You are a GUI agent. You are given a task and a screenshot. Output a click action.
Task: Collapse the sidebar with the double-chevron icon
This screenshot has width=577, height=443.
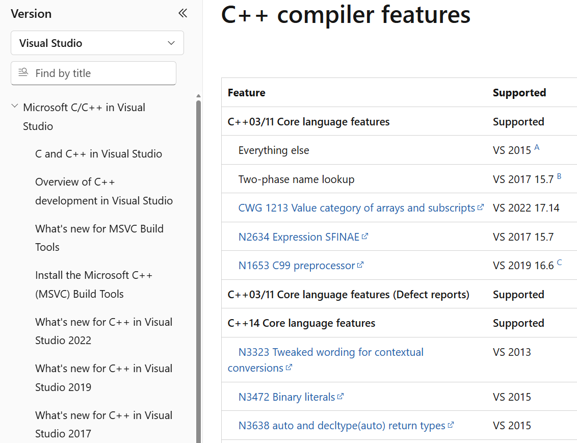coord(183,13)
